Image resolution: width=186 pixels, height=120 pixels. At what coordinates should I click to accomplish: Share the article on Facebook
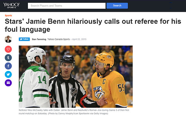(8, 66)
